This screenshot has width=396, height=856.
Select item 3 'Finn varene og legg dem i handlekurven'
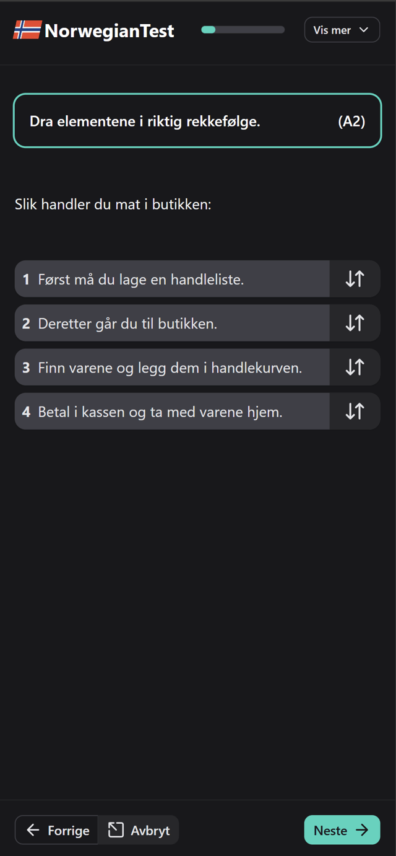click(172, 367)
